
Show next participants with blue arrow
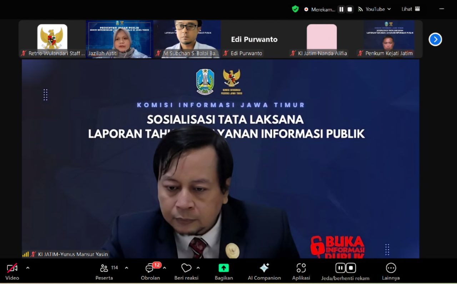click(x=435, y=39)
